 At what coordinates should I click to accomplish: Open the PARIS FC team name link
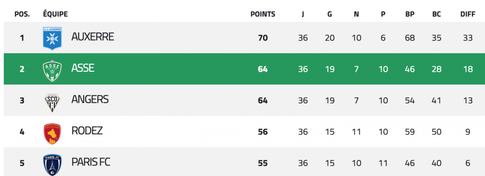[91, 162]
